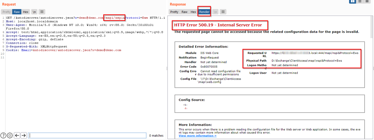Go to next search match arrow

pyautogui.click(x=23, y=135)
